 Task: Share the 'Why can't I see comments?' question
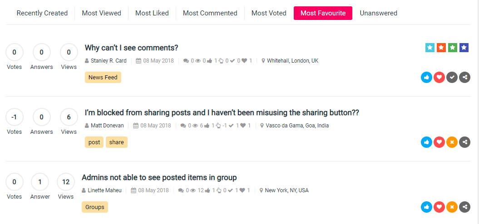click(464, 78)
